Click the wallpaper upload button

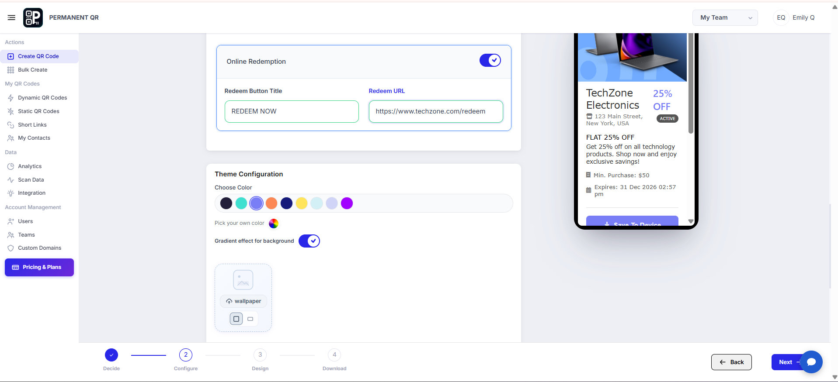243,301
